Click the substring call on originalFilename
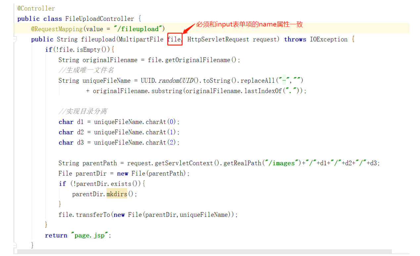Screen dimensions: 420x256 (167, 91)
